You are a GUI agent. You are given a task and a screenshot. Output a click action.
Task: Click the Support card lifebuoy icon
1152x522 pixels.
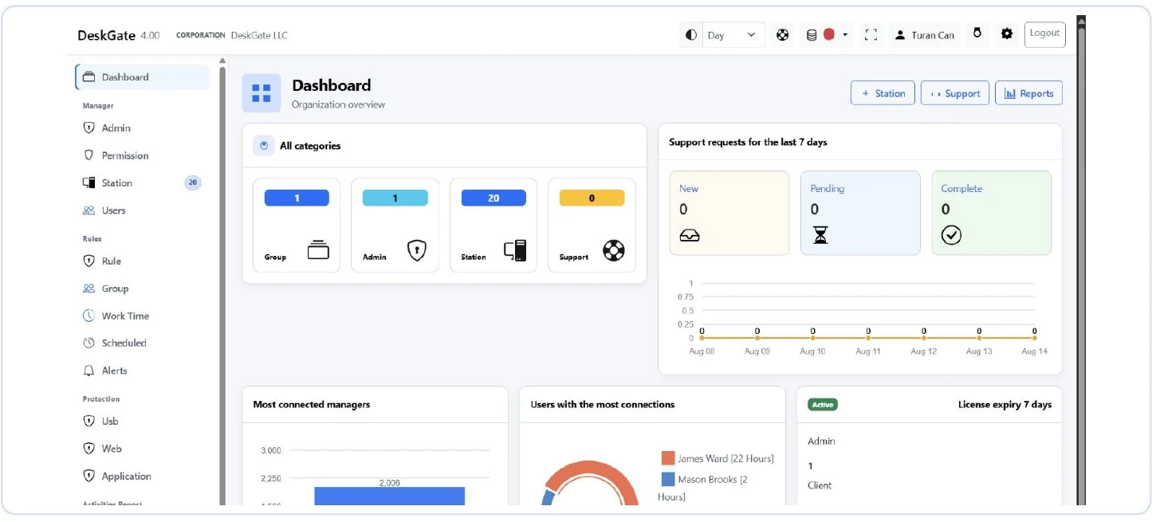click(x=614, y=250)
